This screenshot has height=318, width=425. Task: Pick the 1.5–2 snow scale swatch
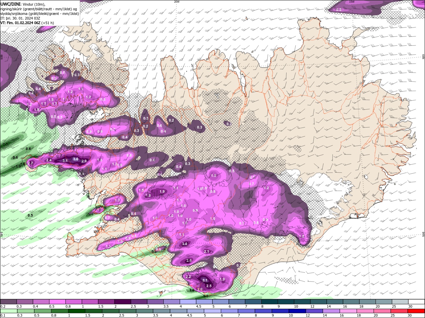[x=106, y=302]
